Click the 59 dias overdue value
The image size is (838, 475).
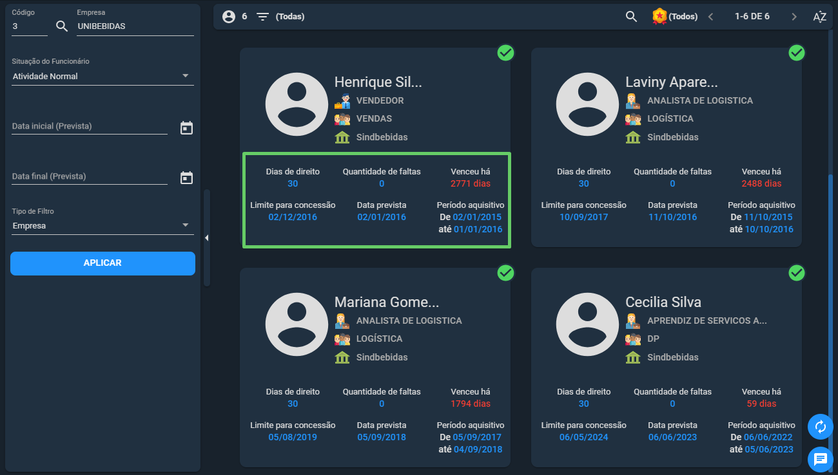(761, 404)
